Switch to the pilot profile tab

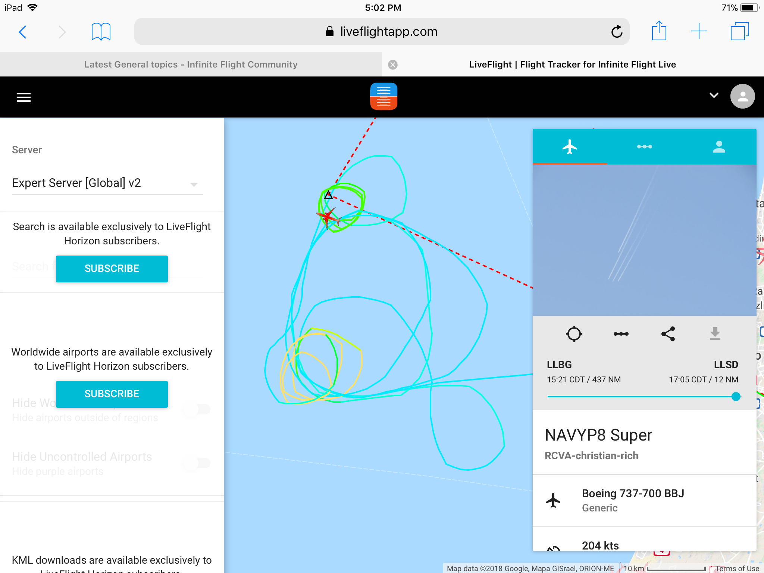coord(719,147)
